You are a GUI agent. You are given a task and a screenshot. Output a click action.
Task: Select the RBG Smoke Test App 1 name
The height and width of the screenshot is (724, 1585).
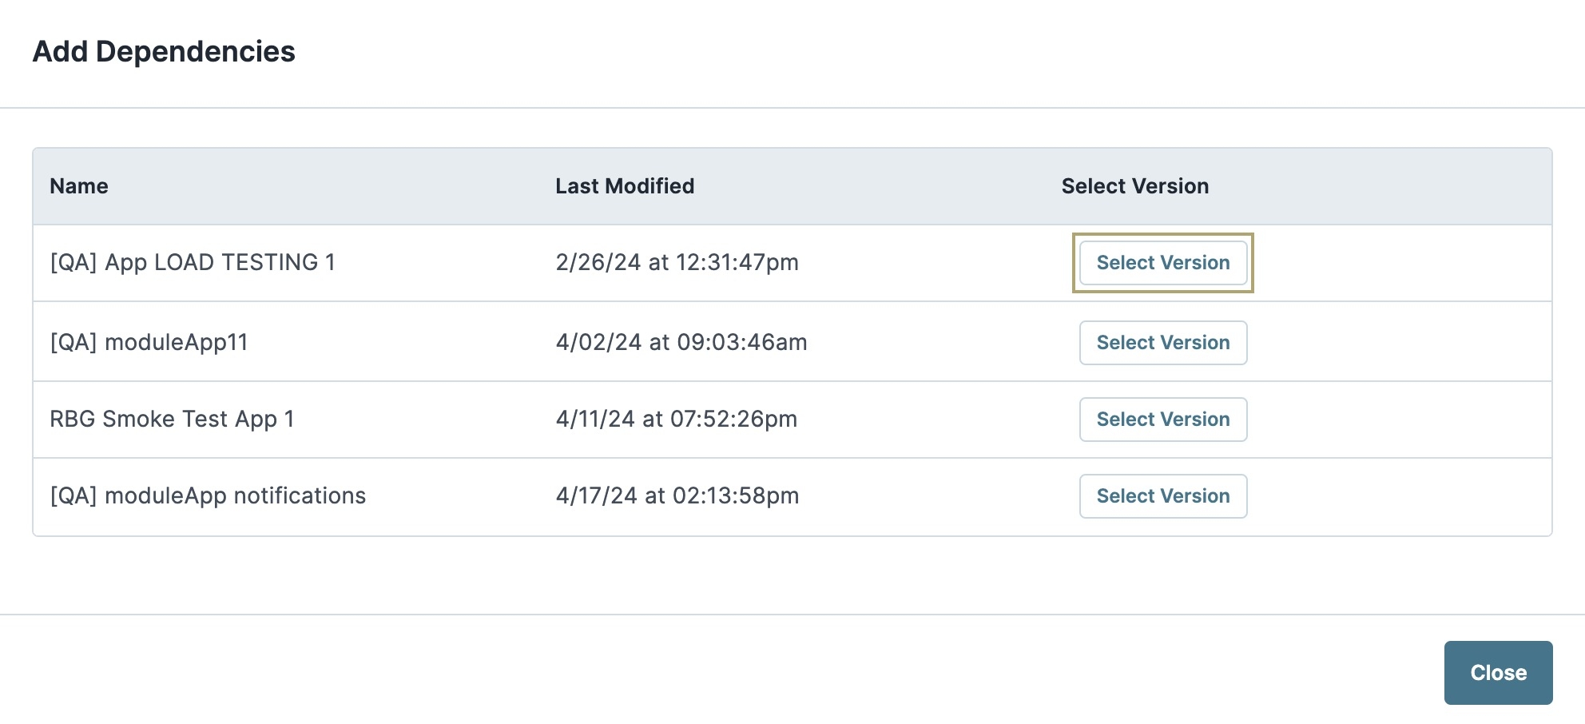172,420
